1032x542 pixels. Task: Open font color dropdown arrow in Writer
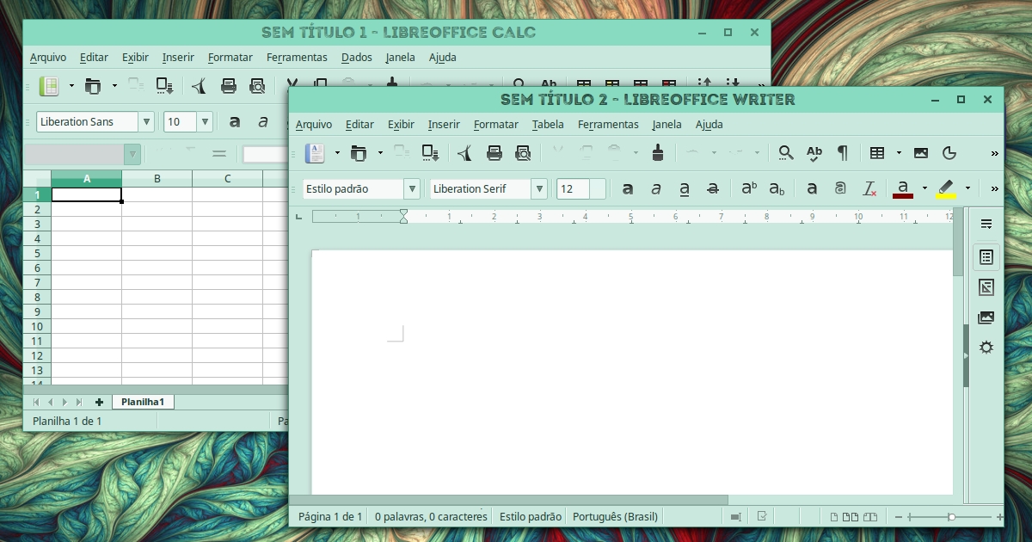pos(924,188)
